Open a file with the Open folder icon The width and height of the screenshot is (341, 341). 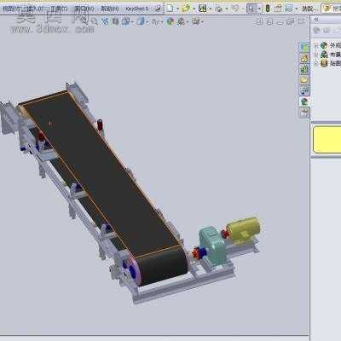[186, 9]
